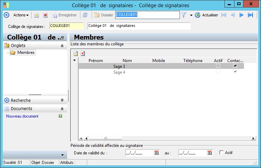The image size is (261, 168).
Task: Enable the Actif checkbox in the validity period
Action: [221, 153]
